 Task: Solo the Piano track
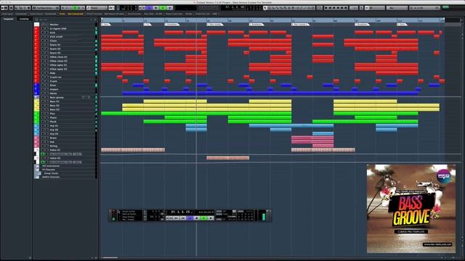[x=46, y=117]
